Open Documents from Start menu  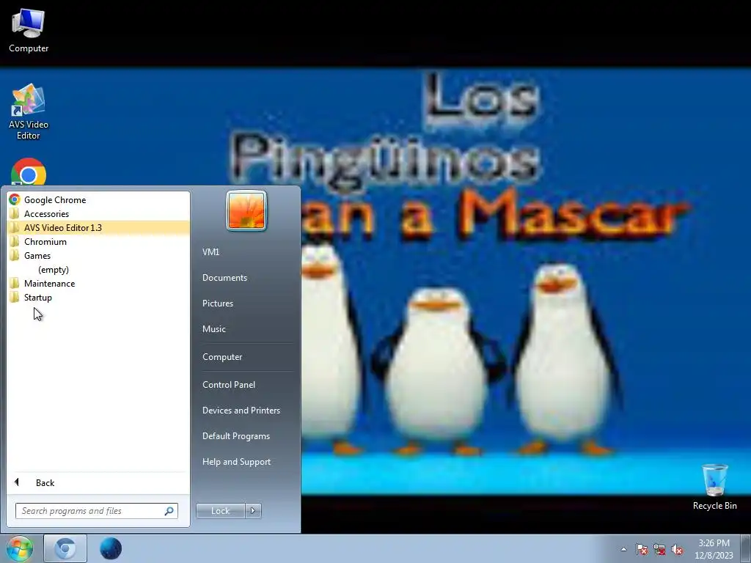click(x=224, y=278)
